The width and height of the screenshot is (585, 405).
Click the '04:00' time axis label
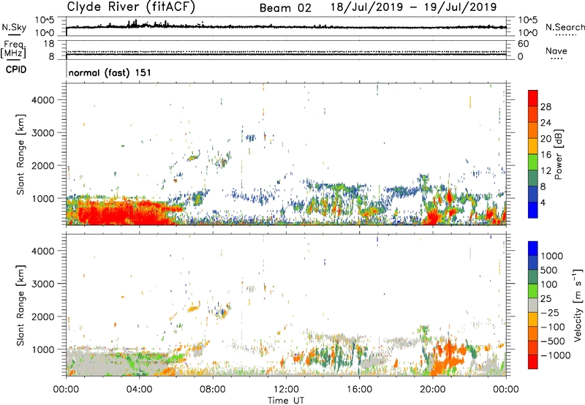(x=139, y=390)
